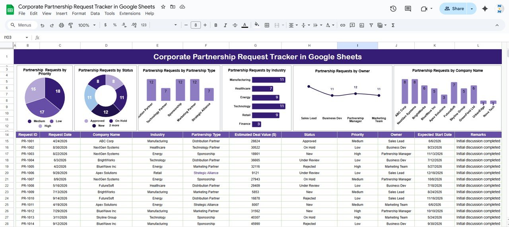Click the Insert link icon
The width and height of the screenshot is (509, 227).
(x=342, y=25)
